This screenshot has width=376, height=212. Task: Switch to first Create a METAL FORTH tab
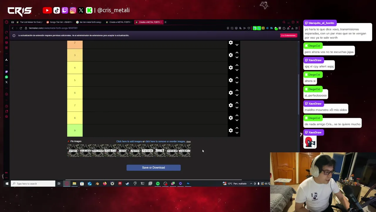coord(119,22)
